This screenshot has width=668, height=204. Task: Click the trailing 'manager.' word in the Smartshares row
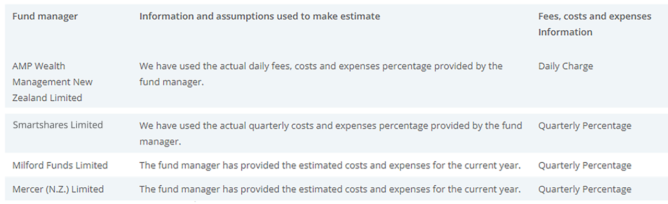pos(160,141)
